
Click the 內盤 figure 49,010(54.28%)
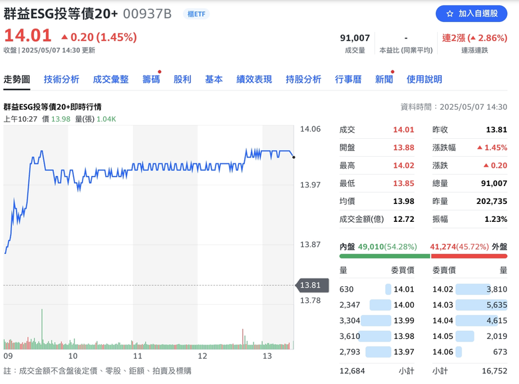tap(388, 247)
